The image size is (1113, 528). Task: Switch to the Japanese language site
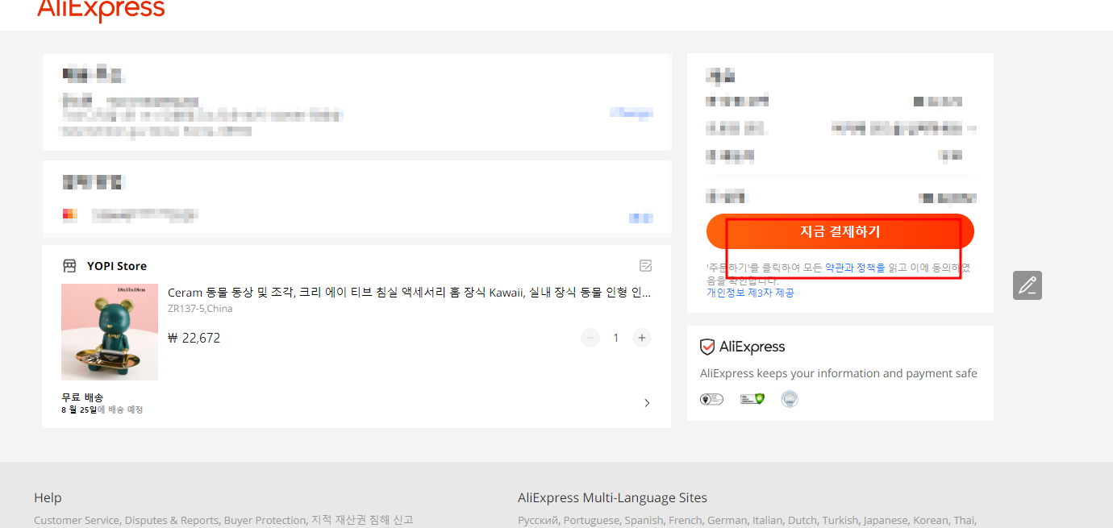click(x=886, y=521)
